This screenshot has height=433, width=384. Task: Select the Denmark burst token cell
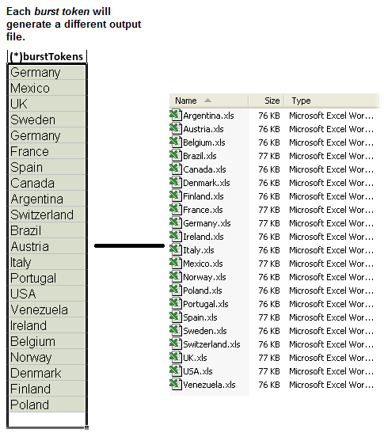tap(47, 373)
